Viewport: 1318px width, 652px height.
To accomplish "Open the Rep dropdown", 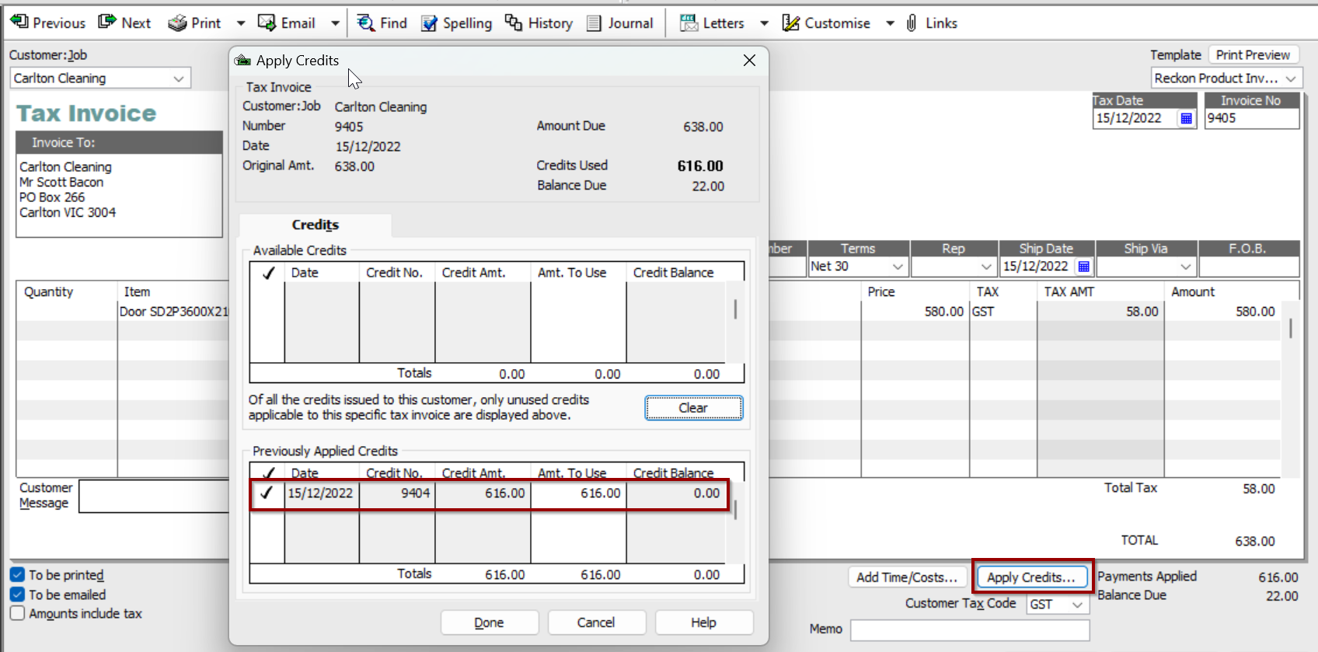I will pos(986,267).
